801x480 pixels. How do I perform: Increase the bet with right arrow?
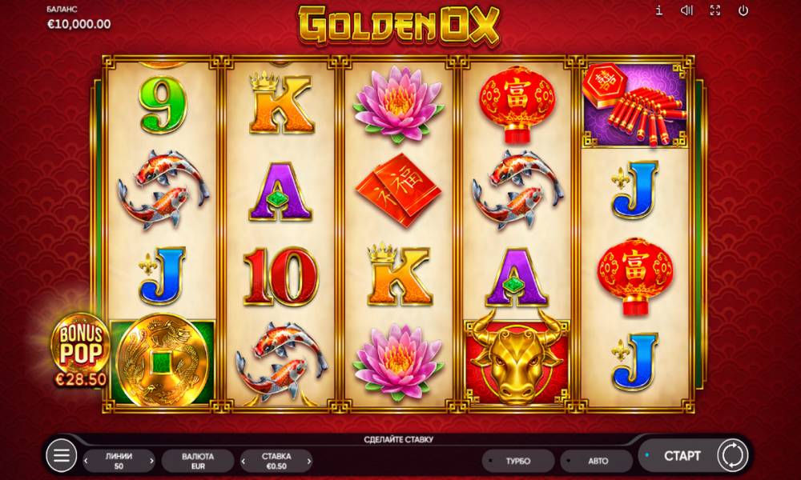click(x=309, y=461)
